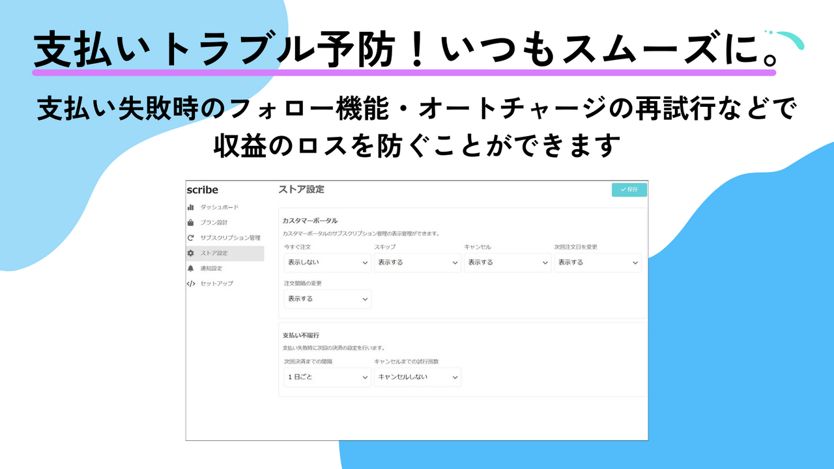Click the refresh icon beside サブスクリプション管理
Image resolution: width=834 pixels, height=469 pixels.
pyautogui.click(x=190, y=238)
